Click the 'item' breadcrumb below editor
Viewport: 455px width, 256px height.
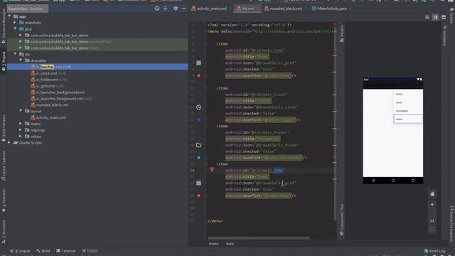click(x=230, y=243)
